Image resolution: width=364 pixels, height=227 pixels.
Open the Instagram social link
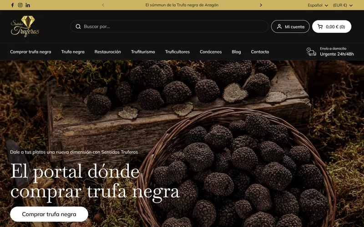point(20,5)
